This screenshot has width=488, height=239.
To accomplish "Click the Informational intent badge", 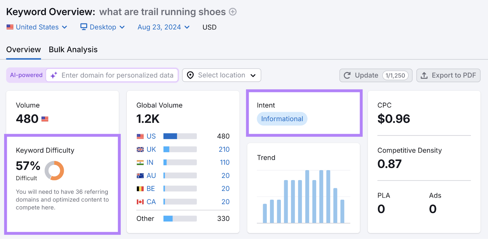I will [282, 119].
